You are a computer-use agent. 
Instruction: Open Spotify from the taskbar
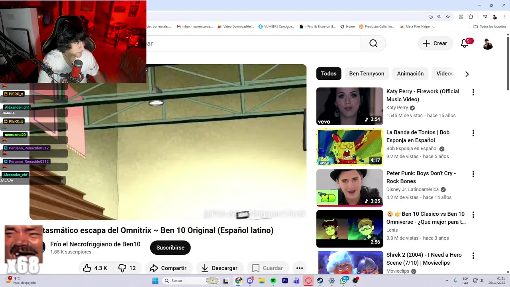click(273, 281)
